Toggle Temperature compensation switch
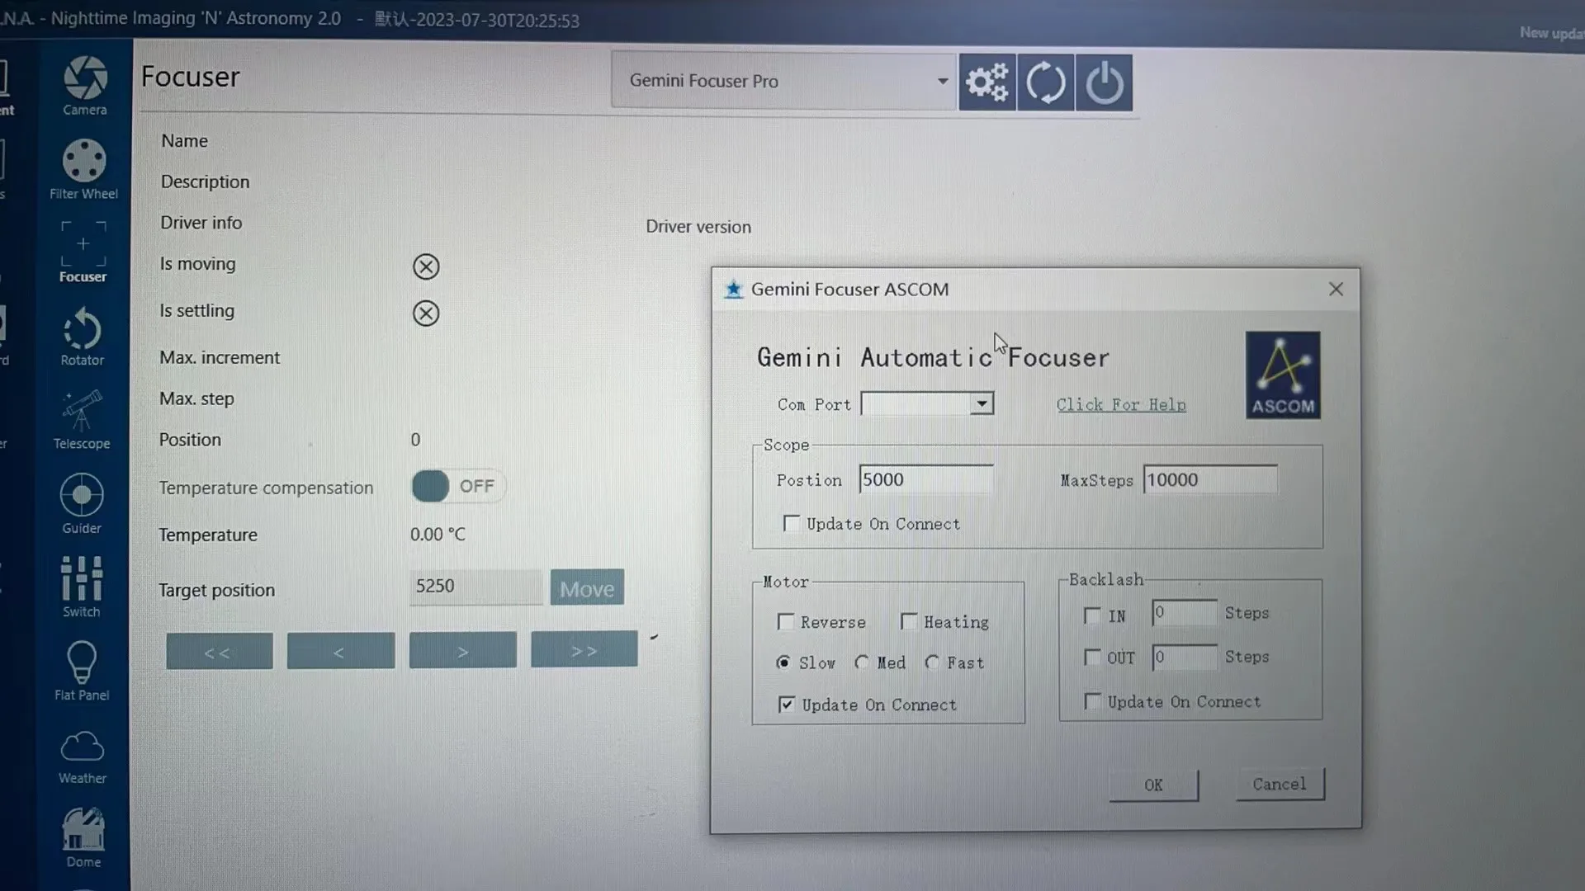The image size is (1585, 891). point(457,486)
